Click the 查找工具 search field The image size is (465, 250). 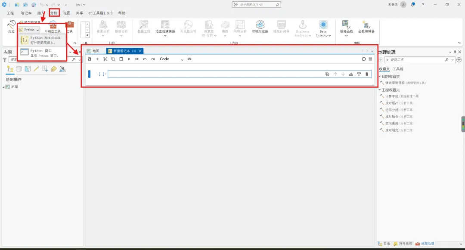[x=419, y=60]
